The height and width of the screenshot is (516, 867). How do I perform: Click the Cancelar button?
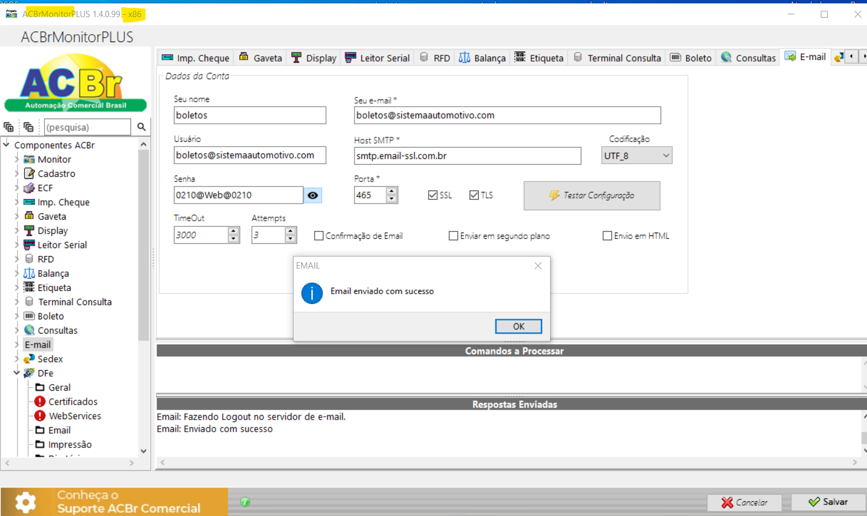[744, 502]
